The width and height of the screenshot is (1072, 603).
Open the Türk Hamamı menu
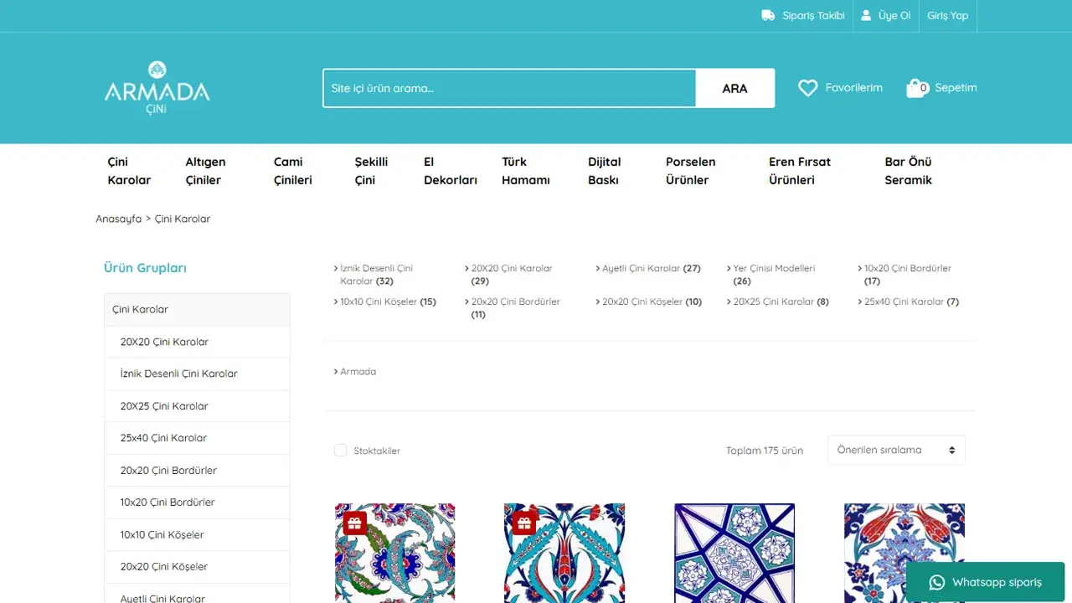[x=526, y=171]
